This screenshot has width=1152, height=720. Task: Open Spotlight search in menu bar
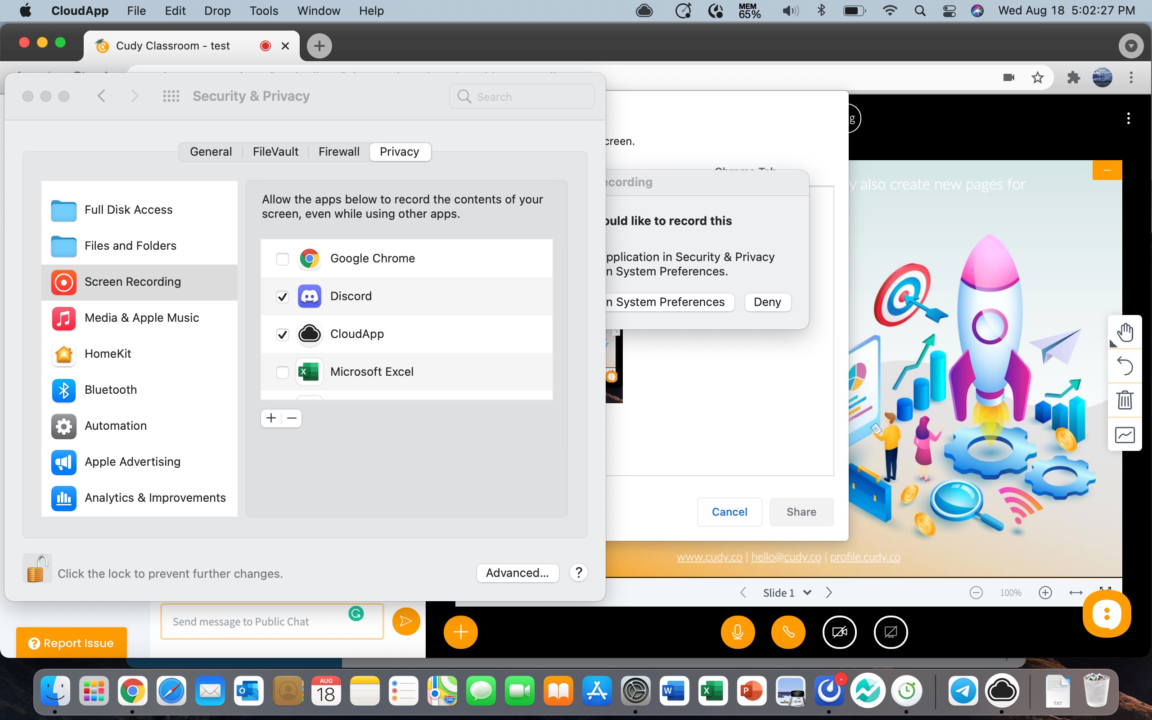coord(920,10)
